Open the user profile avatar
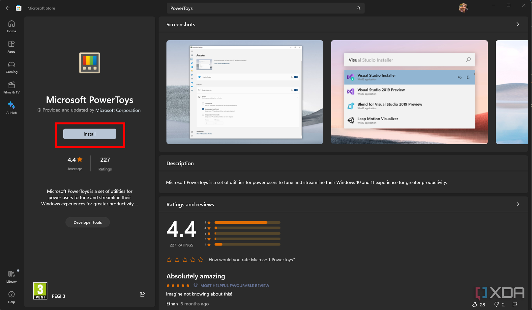 pyautogui.click(x=463, y=8)
